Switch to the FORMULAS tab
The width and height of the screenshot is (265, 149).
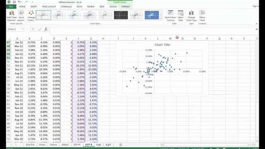[x=66, y=7]
